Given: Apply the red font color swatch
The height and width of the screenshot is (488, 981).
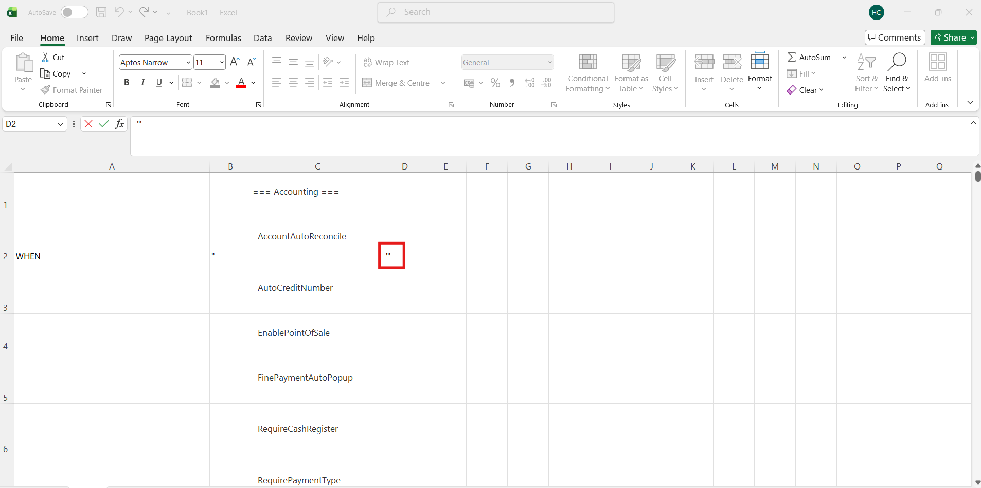Looking at the screenshot, I should [241, 83].
